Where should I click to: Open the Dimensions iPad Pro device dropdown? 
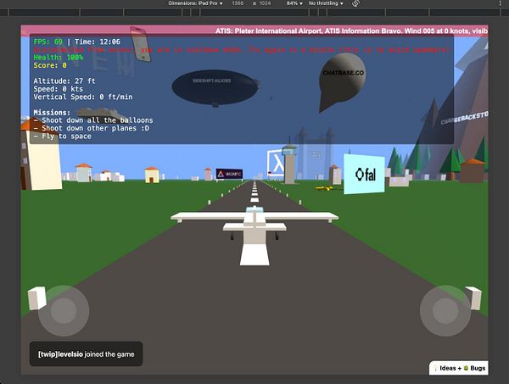(195, 3)
